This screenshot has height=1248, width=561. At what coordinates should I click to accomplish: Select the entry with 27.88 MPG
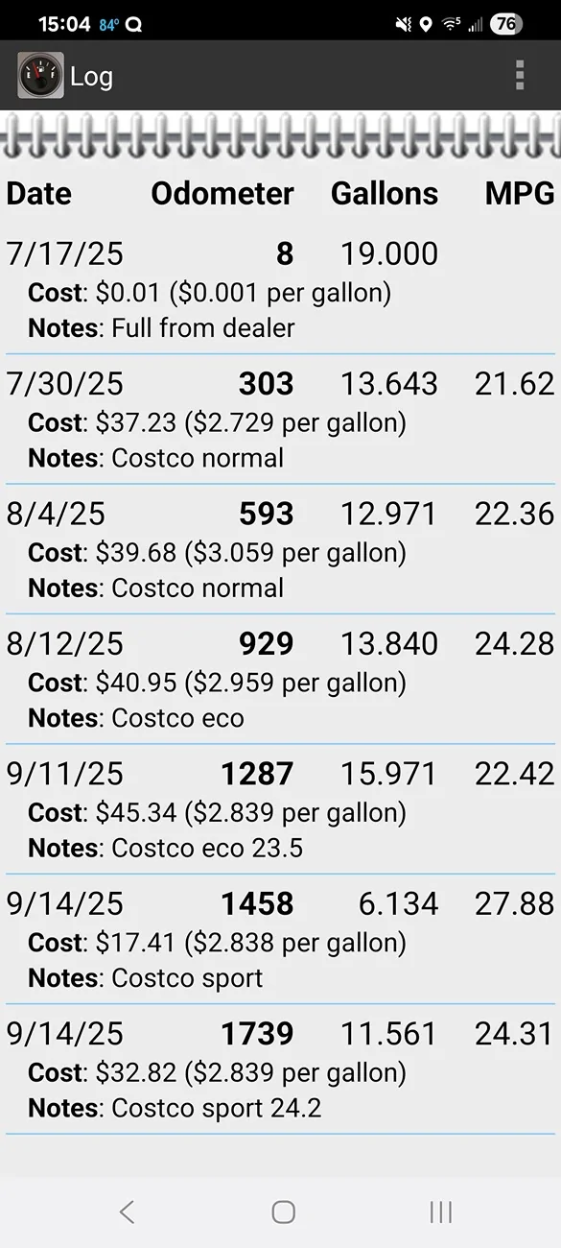[278, 939]
